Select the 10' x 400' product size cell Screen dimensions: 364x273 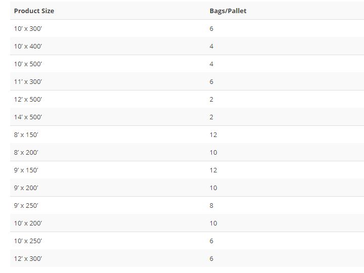point(28,46)
